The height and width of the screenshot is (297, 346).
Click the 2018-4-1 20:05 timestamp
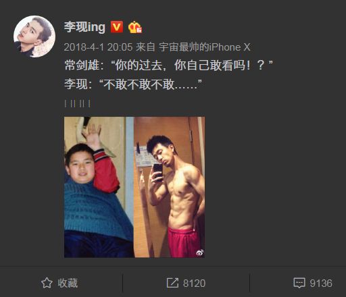tap(98, 47)
